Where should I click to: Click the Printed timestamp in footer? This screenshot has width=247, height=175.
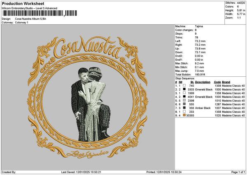[x=164, y=172]
